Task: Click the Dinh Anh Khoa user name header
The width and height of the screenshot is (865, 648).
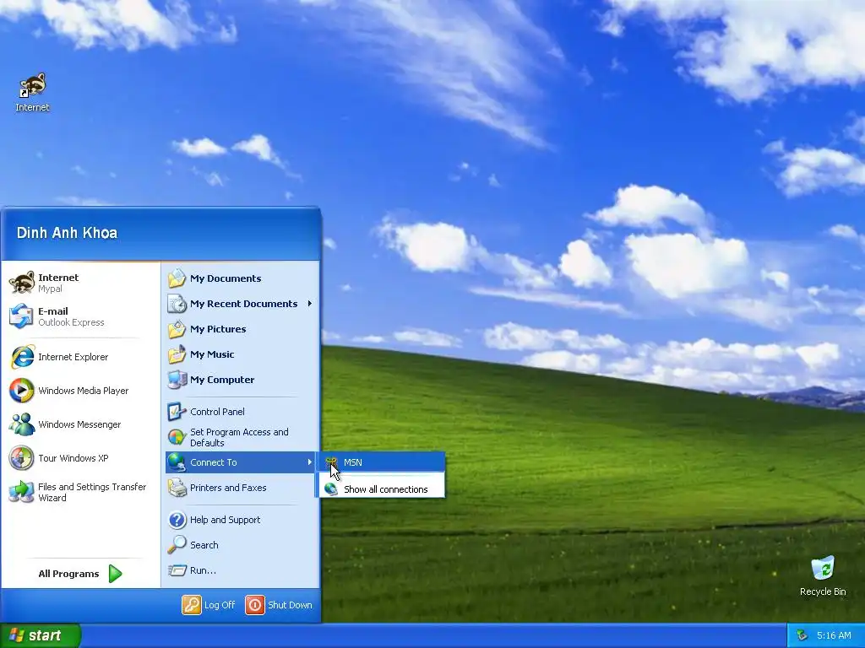Action: [68, 233]
